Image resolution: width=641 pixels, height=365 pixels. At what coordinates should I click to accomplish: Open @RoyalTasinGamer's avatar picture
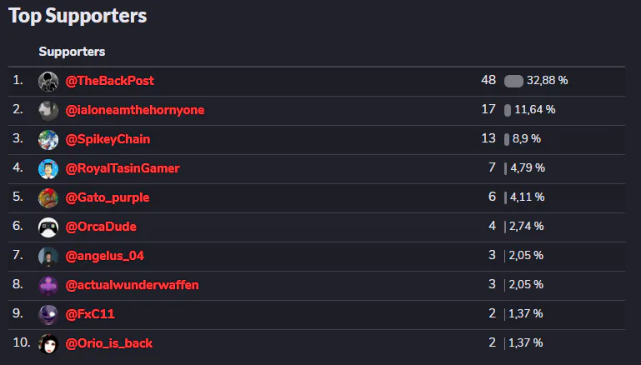[48, 168]
